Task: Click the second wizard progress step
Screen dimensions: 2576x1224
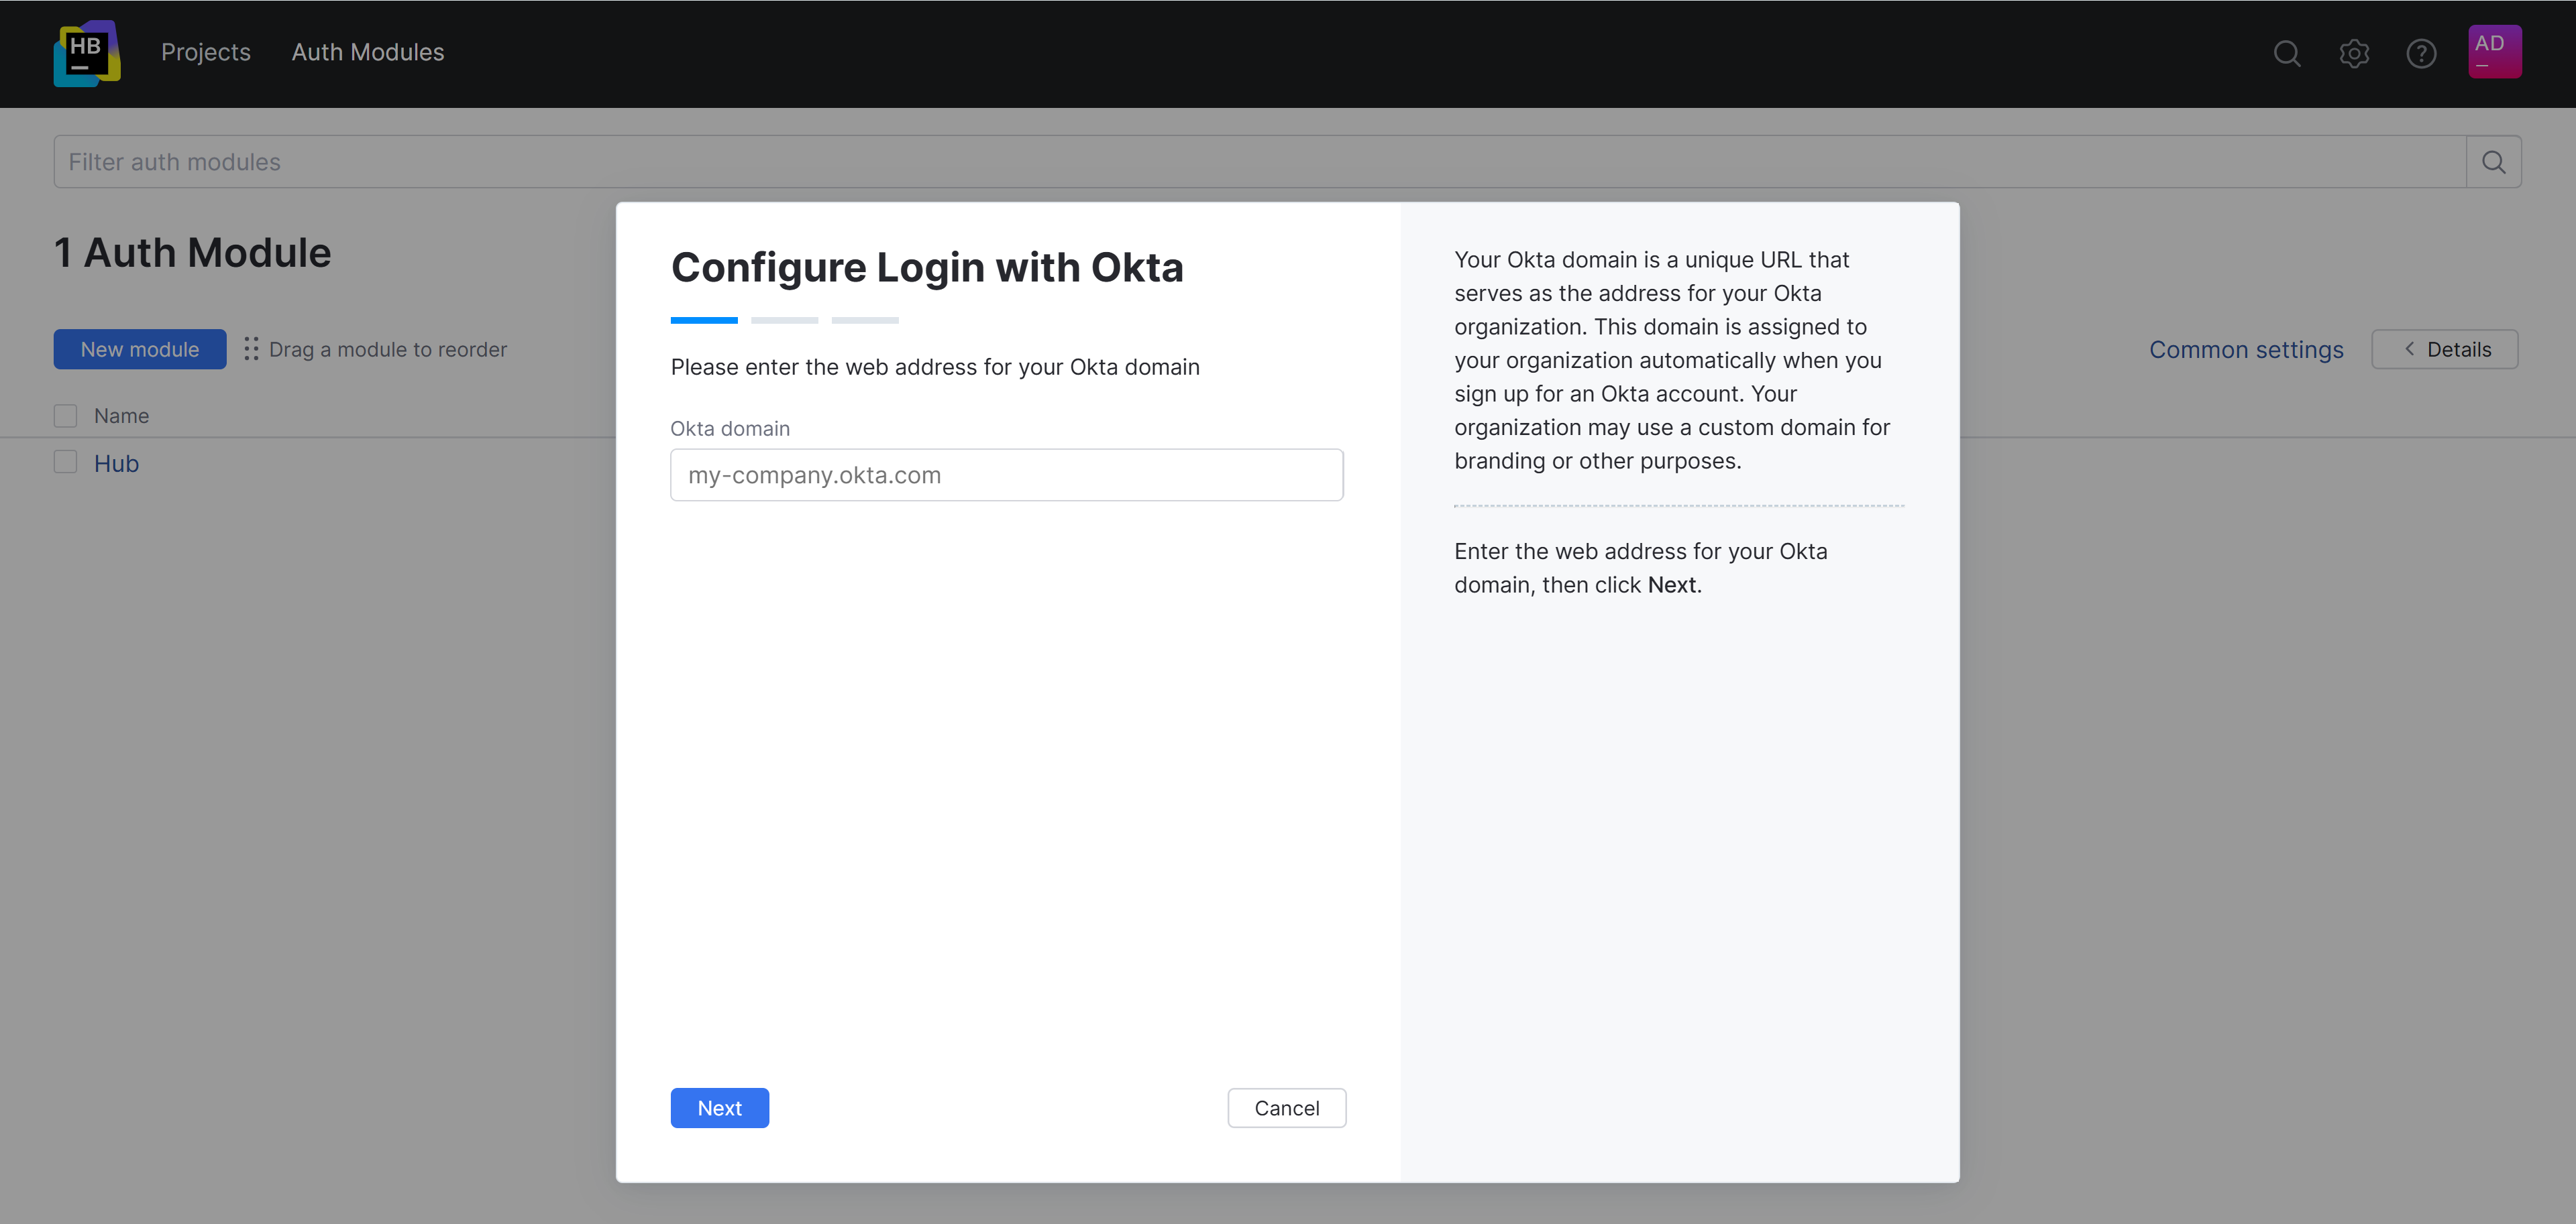Action: pyautogui.click(x=784, y=320)
